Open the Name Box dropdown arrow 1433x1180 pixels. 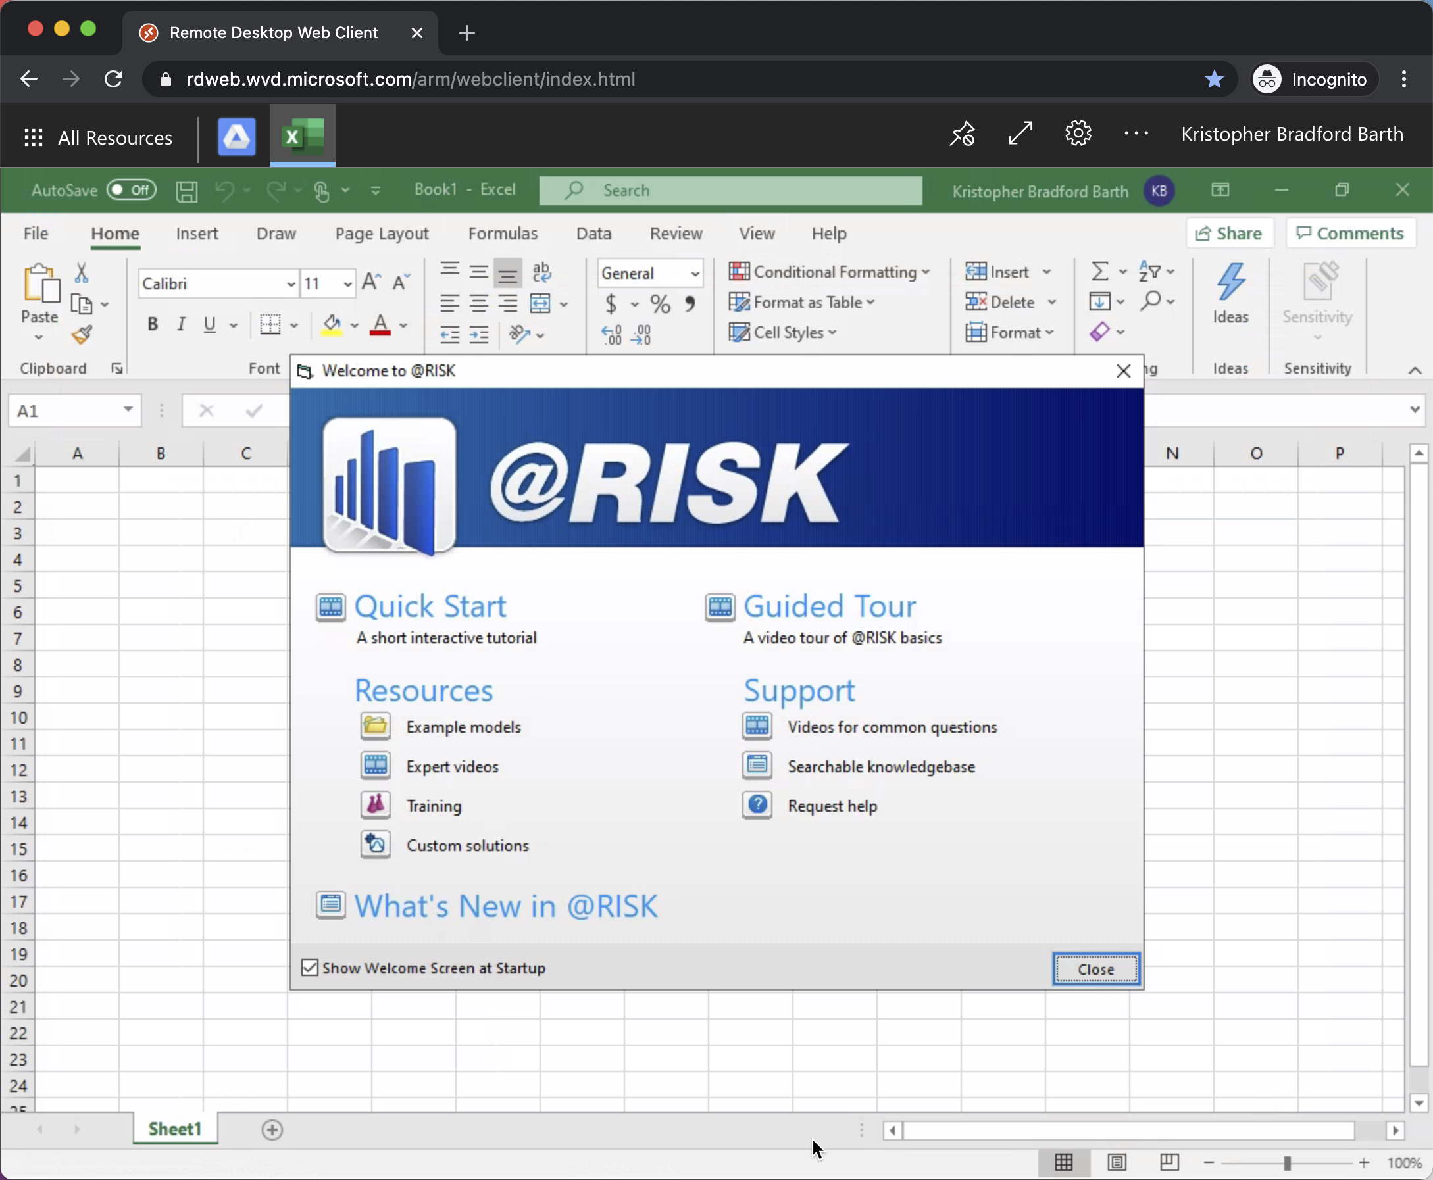pyautogui.click(x=127, y=410)
